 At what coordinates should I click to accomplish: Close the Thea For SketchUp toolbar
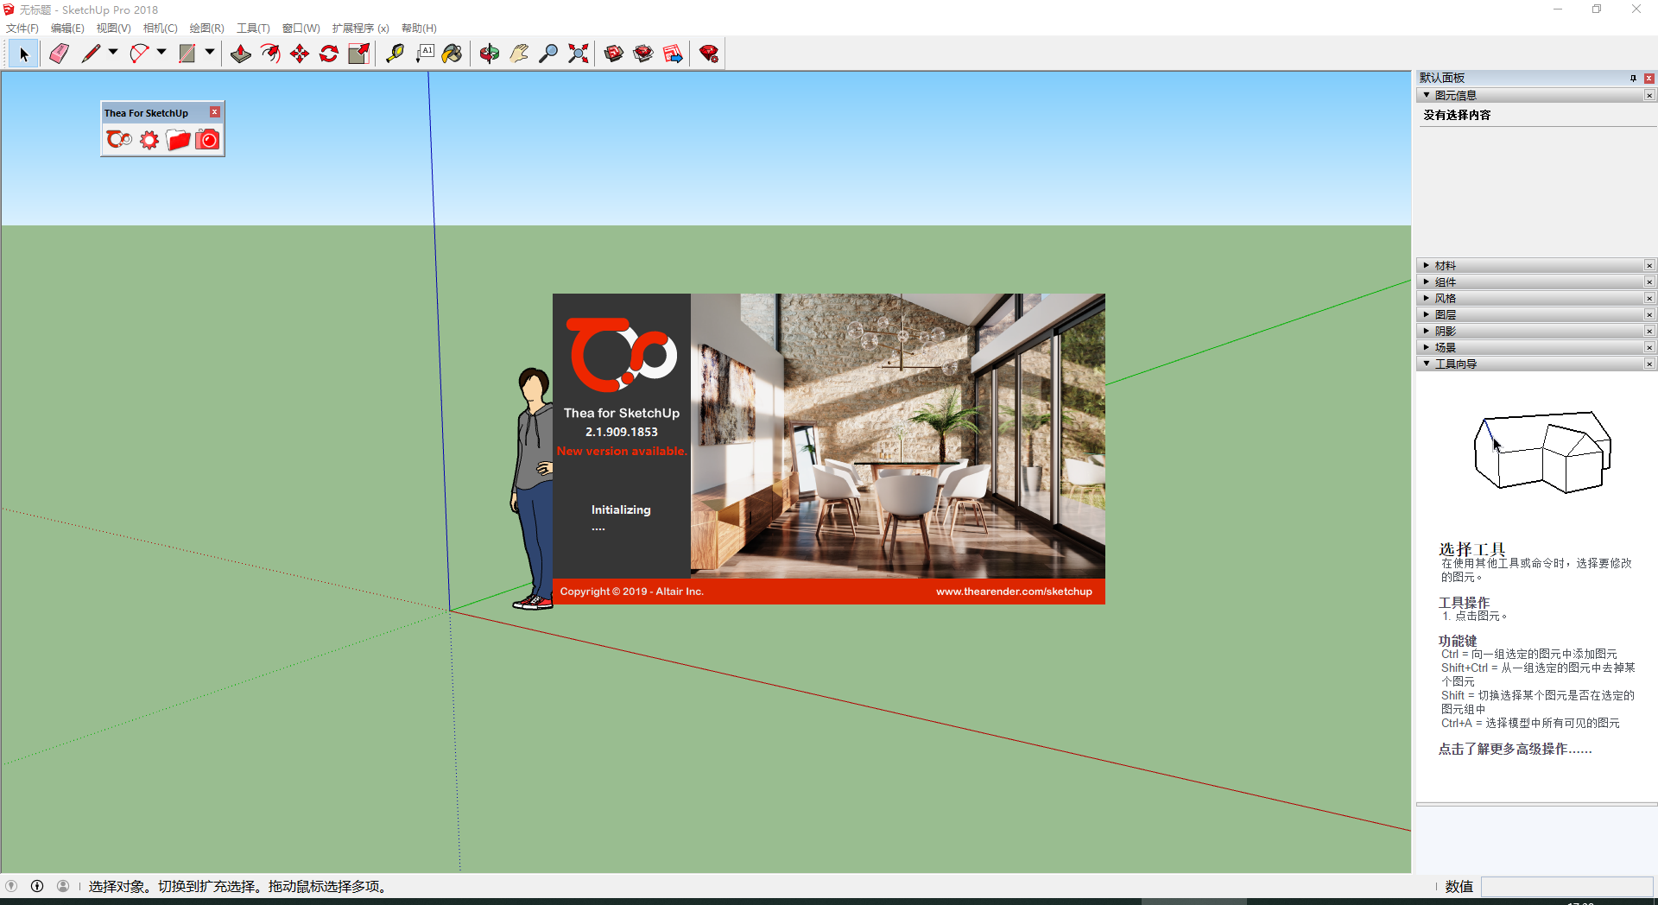click(x=215, y=112)
